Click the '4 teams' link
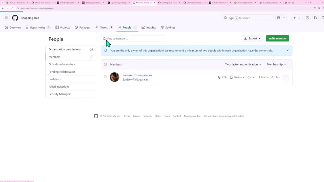The width and height of the screenshot is (324, 182). click(x=263, y=77)
